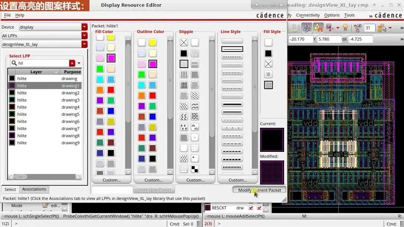The width and height of the screenshot is (404, 227).
Task: Pick the vertical lines stipple pattern
Action: pyautogui.click(x=184, y=74)
